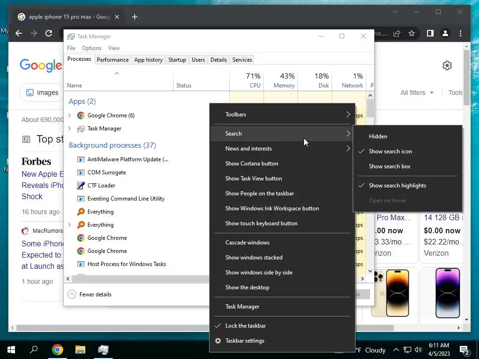Viewport: 479px width, 359px height.
Task: Toggle Show Cortana button
Action: (282, 164)
